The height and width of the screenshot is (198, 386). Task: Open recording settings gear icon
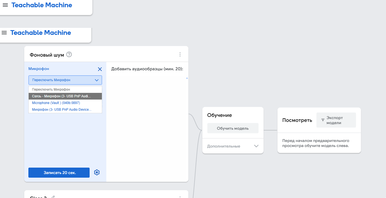click(97, 173)
